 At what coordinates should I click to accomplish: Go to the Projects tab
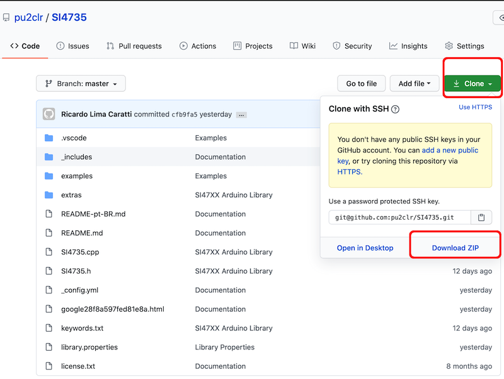pos(253,46)
